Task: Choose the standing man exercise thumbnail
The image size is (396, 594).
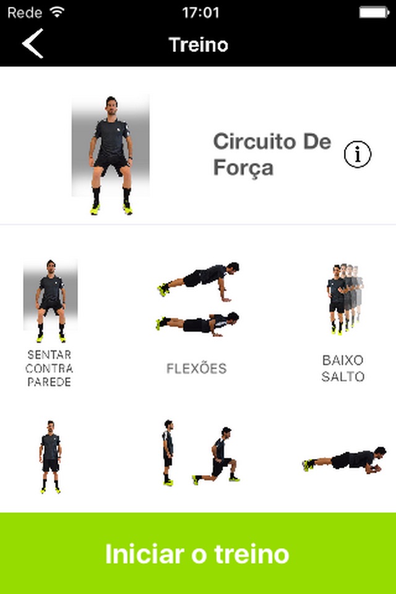Action: tap(50, 457)
